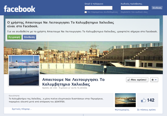Click the Κωδικός πρόσβασης password field
This screenshot has height=116, width=167.
tap(135, 8)
